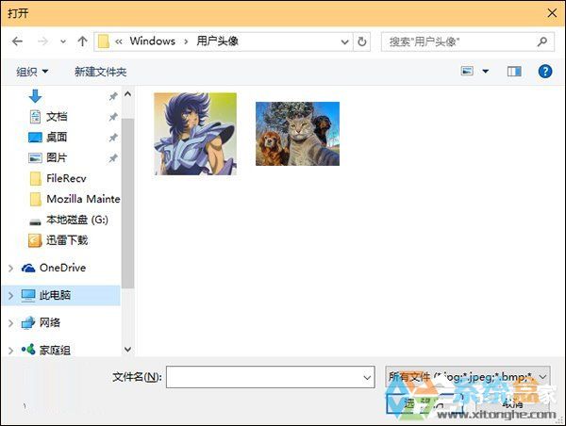The image size is (566, 426).
Task: Click the forward navigation arrow
Action: 42,41
